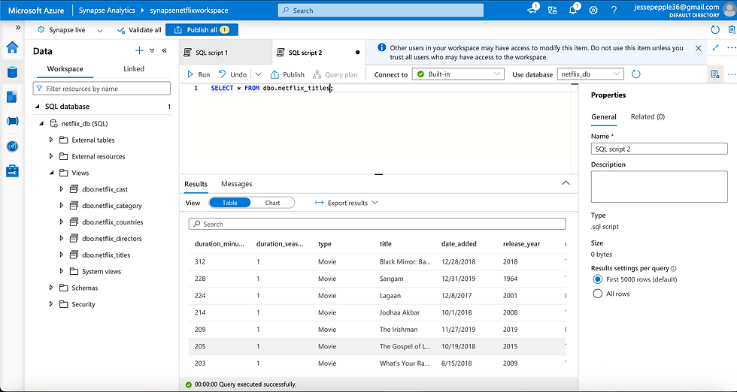Expand the Schemas folder
Viewport: 737px width, 392px height.
point(51,288)
